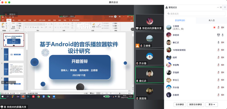This screenshot has width=227, height=109.
Task: Toggle the microphone for 齐永锋 in member list
Action: pos(218,87)
